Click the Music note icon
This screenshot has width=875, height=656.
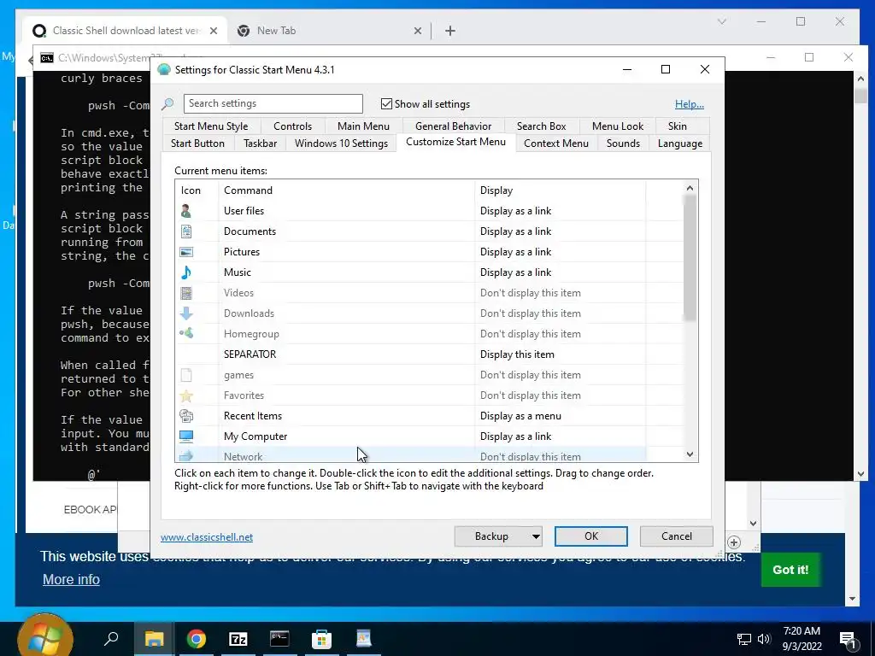tap(185, 272)
